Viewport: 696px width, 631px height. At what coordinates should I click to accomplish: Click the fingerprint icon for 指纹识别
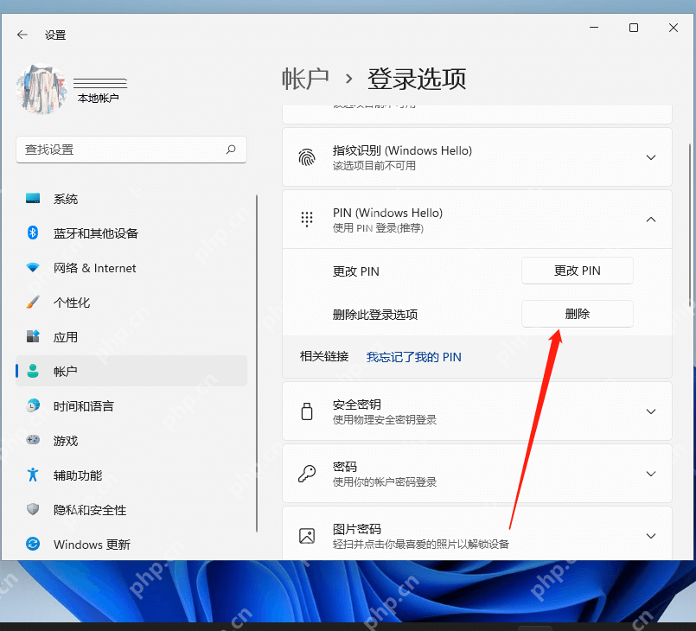click(307, 157)
